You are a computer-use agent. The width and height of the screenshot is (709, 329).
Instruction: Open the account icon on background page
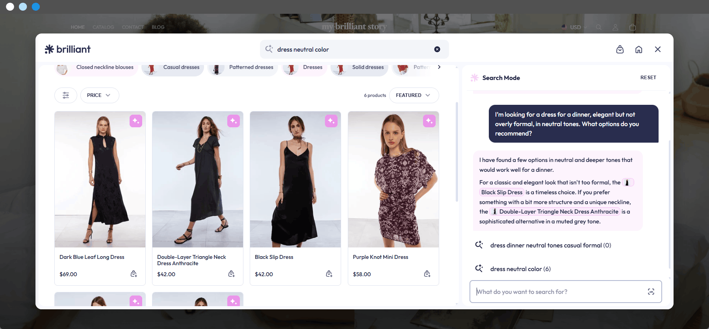pyautogui.click(x=615, y=27)
